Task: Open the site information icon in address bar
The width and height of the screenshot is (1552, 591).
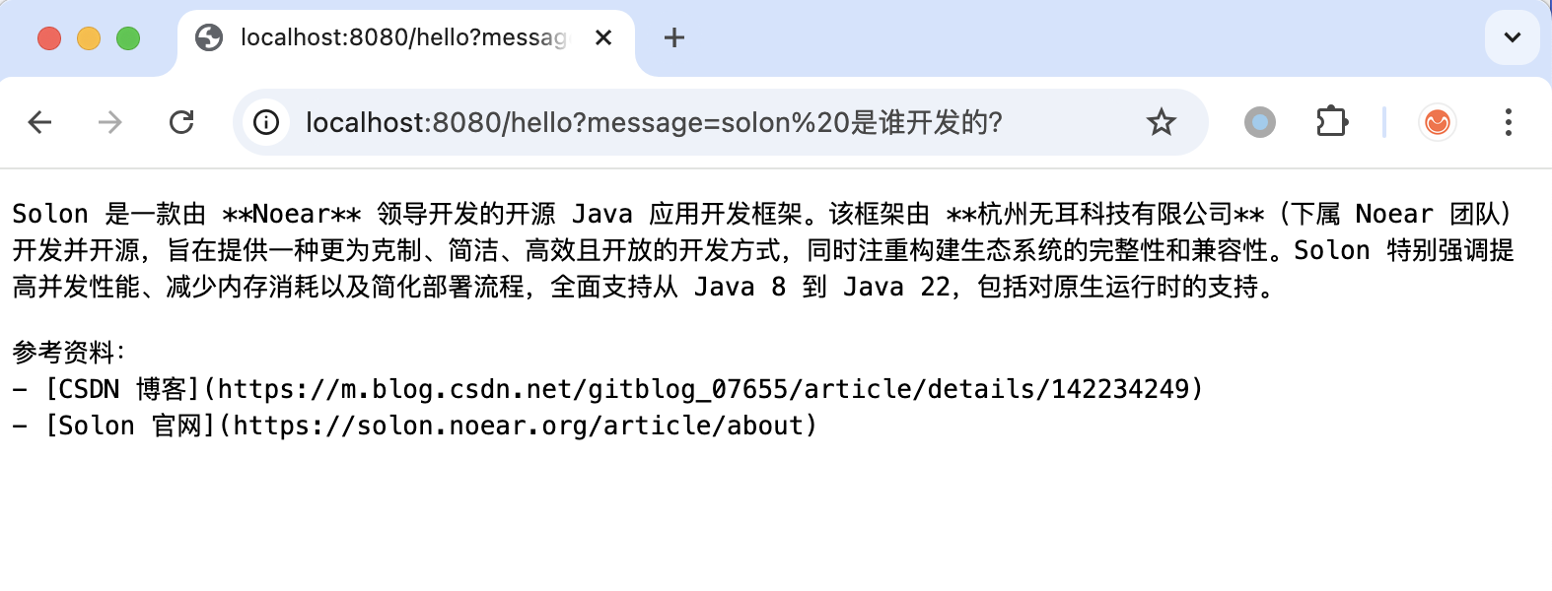Action: point(266,122)
